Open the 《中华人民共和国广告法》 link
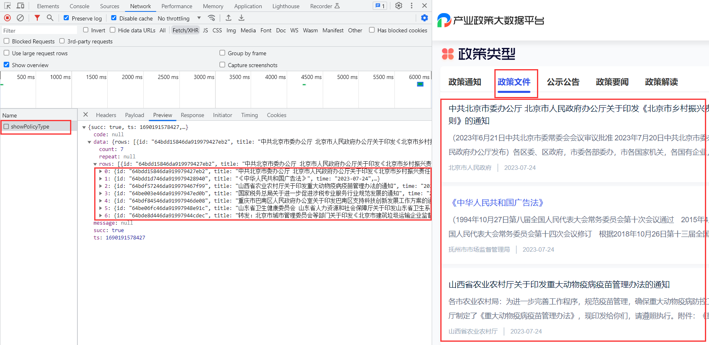 click(x=497, y=203)
